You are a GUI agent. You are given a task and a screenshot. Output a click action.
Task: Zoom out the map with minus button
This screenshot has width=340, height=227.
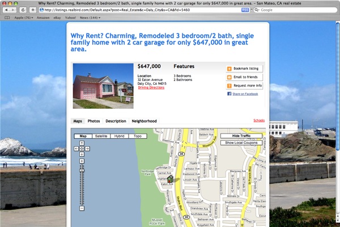point(82,208)
